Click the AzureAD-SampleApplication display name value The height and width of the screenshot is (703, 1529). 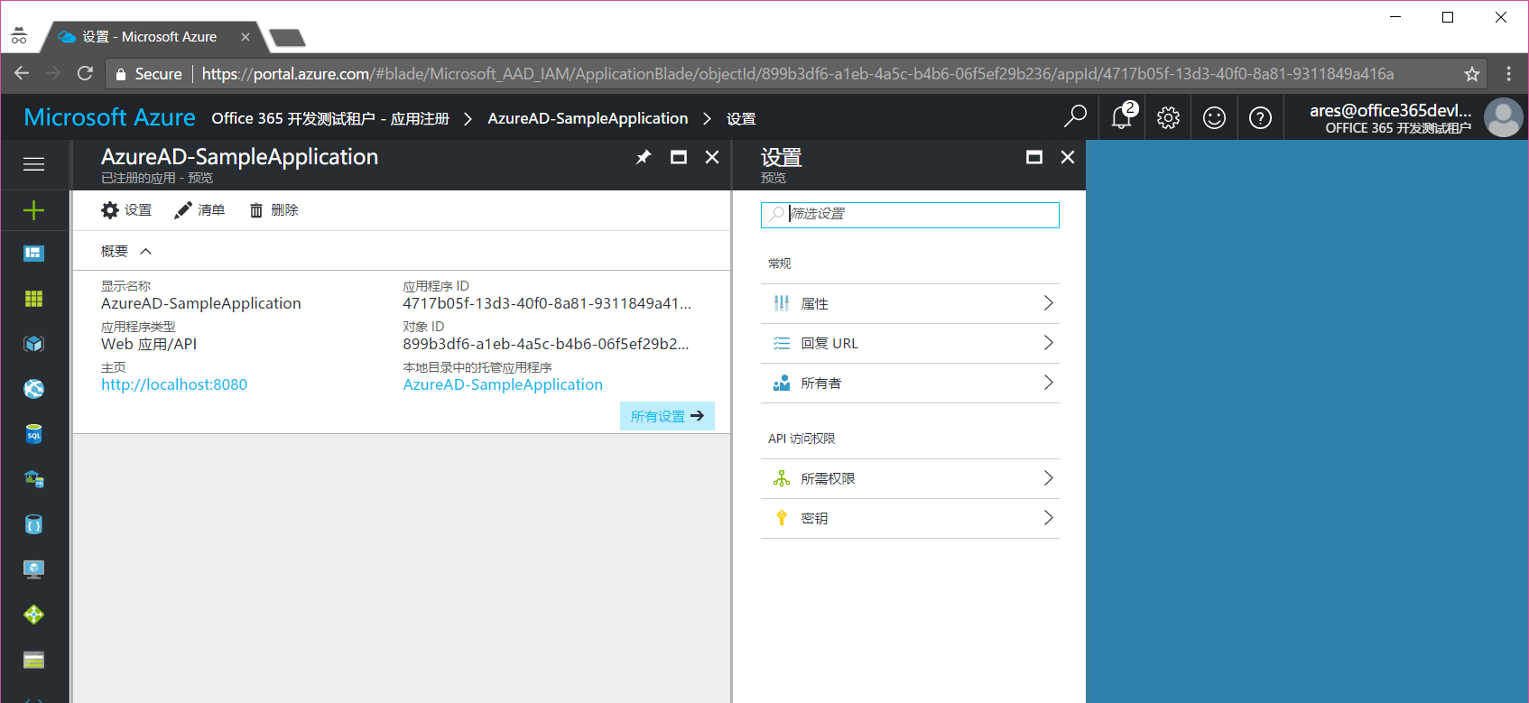(x=201, y=303)
